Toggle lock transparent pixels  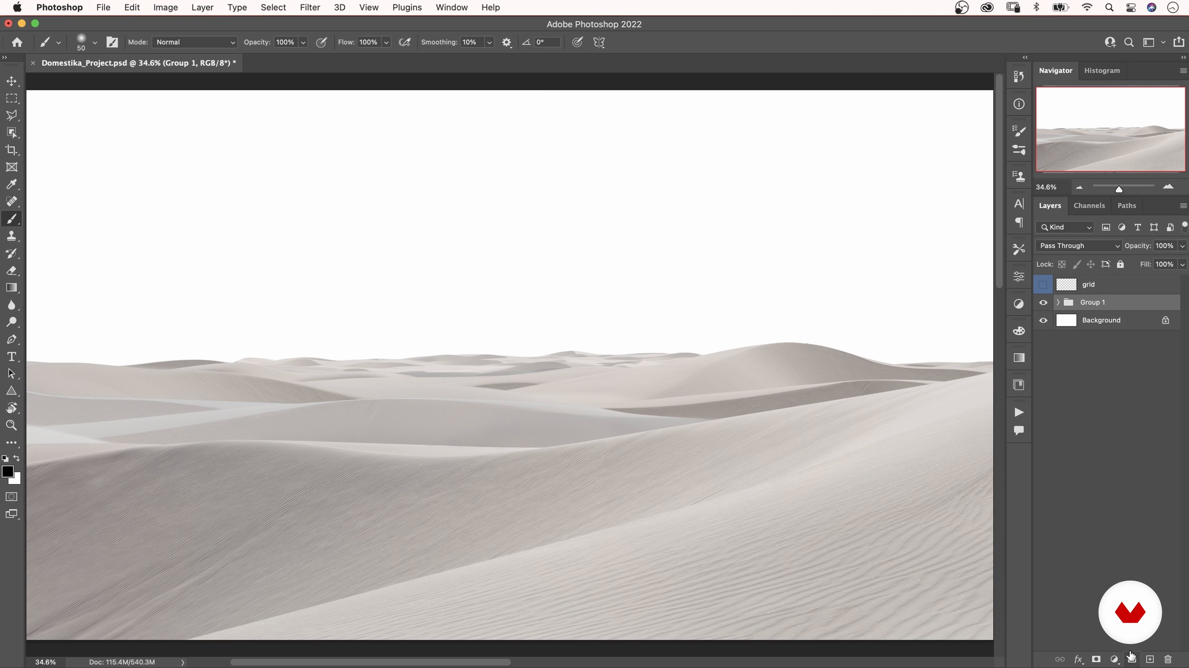1062,264
